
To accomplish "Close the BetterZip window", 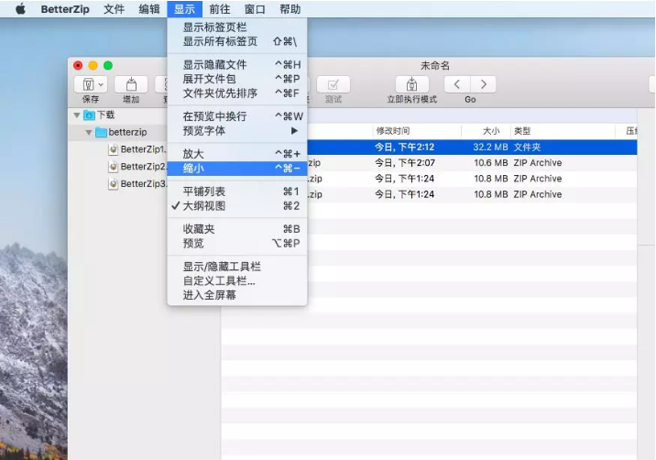I will coord(78,66).
